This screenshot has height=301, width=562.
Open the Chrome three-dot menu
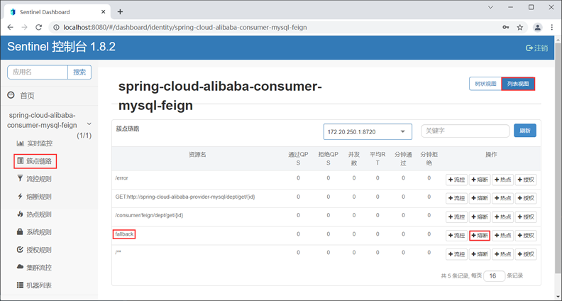(x=551, y=28)
